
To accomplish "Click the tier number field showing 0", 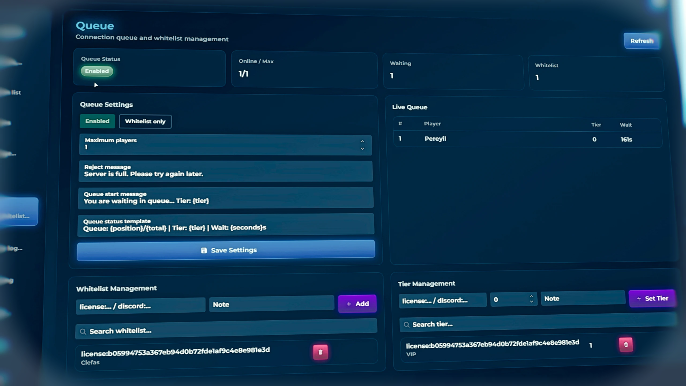I will (x=513, y=299).
